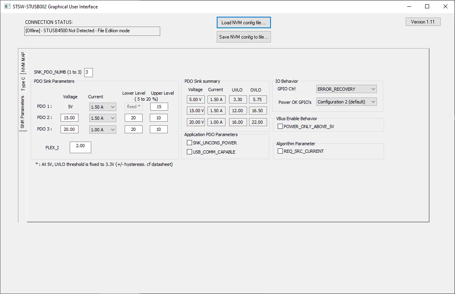The image size is (455, 294).
Task: Click the FLEX_I value field
Action: click(x=80, y=148)
